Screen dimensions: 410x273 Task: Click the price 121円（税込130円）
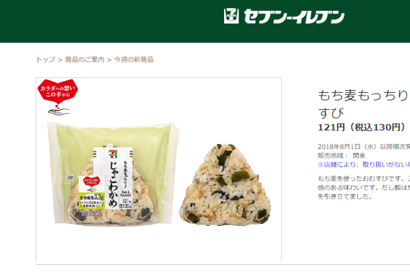[x=363, y=128]
